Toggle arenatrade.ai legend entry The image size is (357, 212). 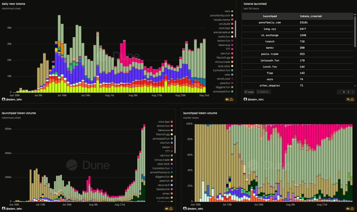coord(223,32)
